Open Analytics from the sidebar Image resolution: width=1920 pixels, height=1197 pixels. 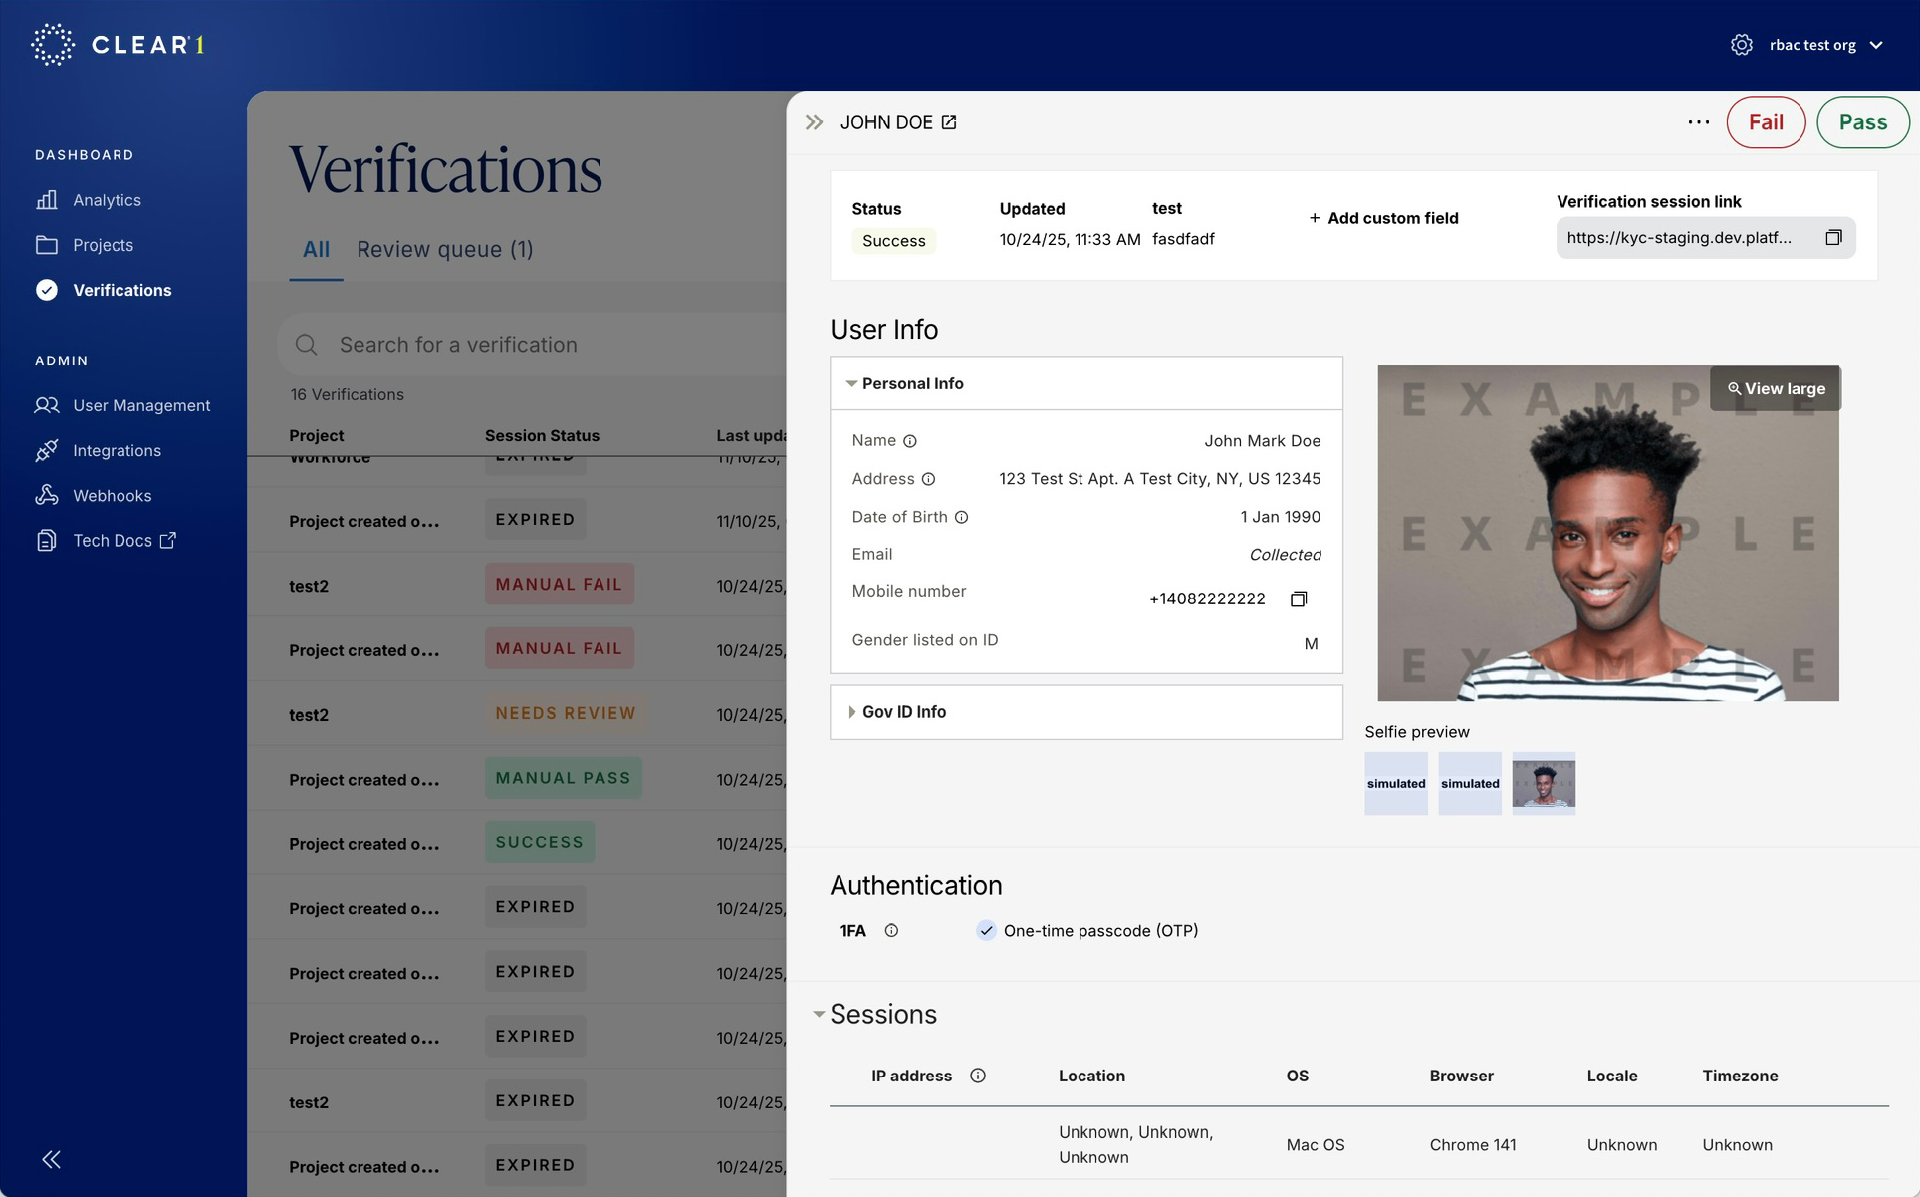[106, 199]
